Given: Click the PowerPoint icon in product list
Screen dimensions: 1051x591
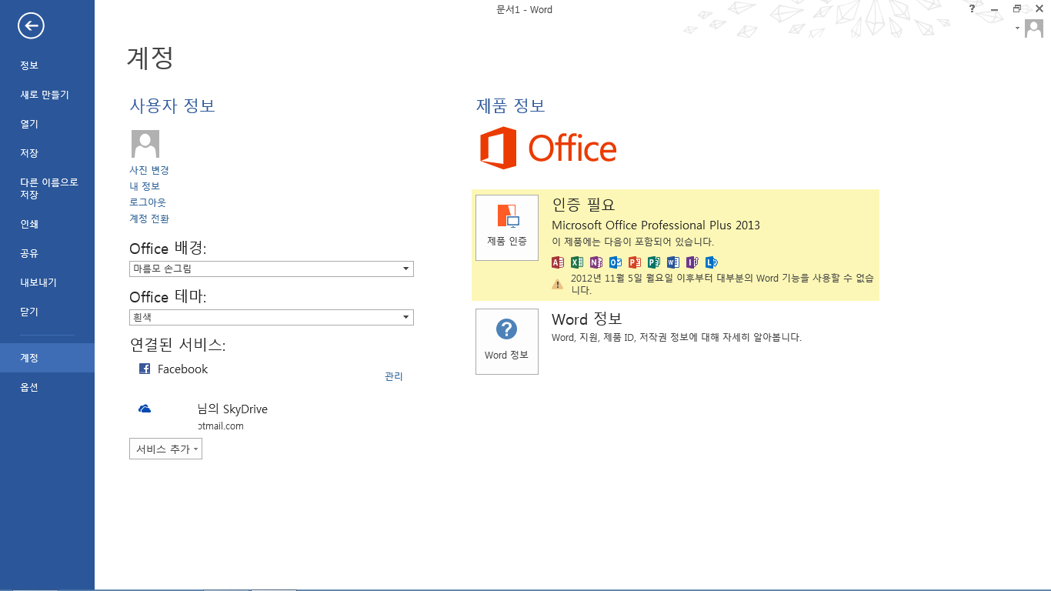Looking at the screenshot, I should [x=635, y=262].
